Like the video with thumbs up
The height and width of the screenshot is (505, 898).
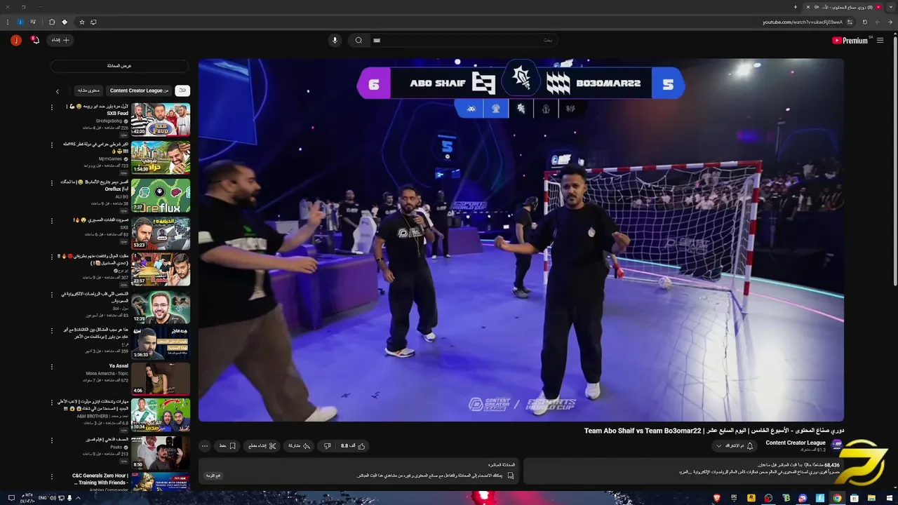pyautogui.click(x=353, y=445)
